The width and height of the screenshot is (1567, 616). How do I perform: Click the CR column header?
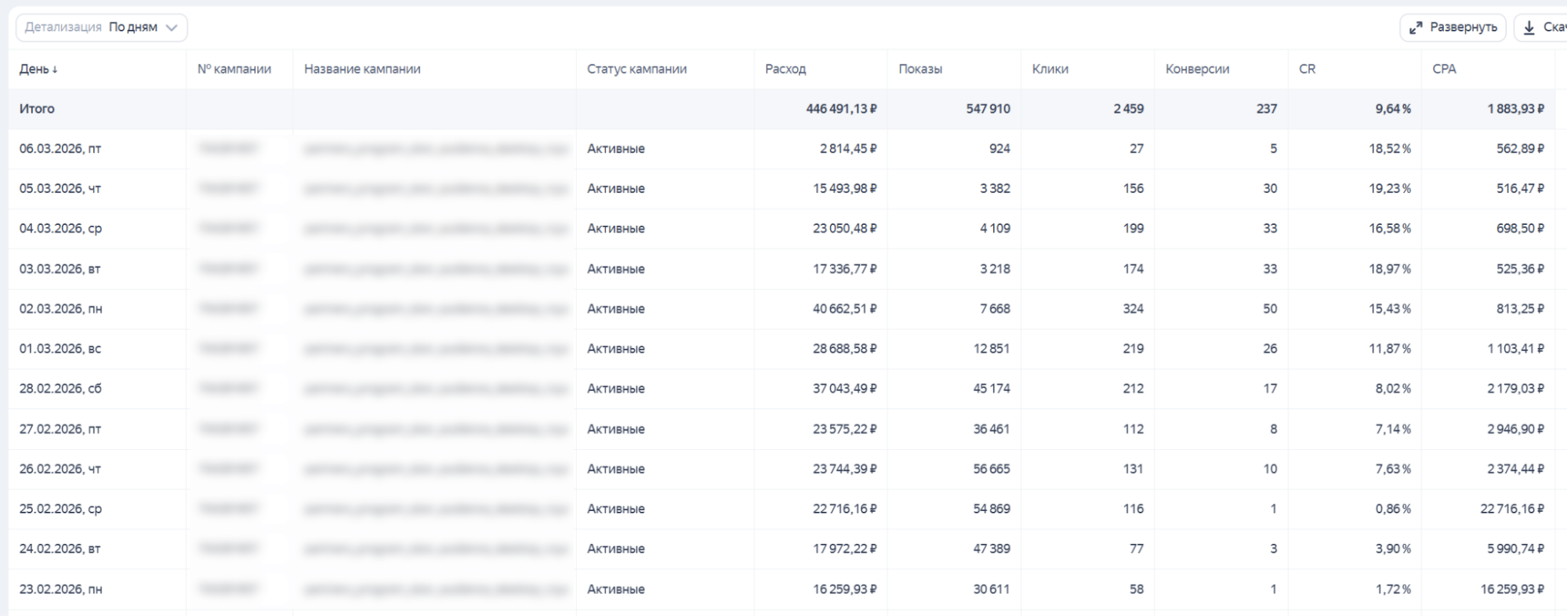(x=1307, y=69)
